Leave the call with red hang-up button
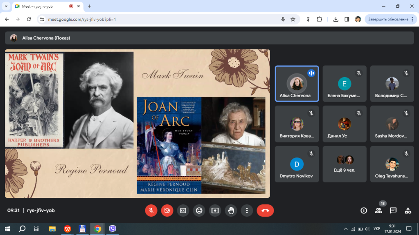 click(265, 211)
